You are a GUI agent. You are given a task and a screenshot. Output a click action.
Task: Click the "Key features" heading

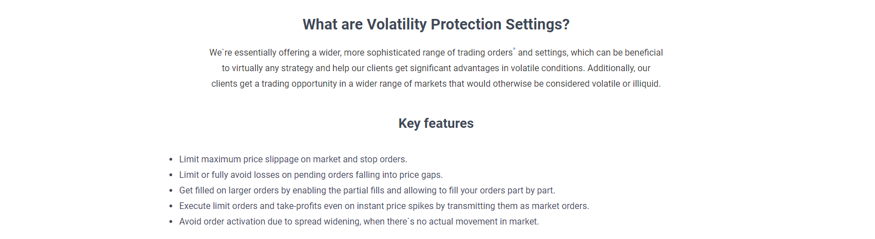point(436,123)
